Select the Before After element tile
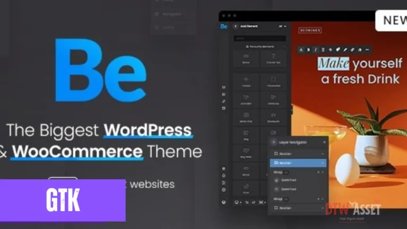Image resolution: width=407 pixels, height=229 pixels. 246,117
